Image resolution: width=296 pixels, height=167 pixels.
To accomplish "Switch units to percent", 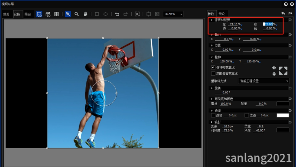I will click(x=283, y=13).
